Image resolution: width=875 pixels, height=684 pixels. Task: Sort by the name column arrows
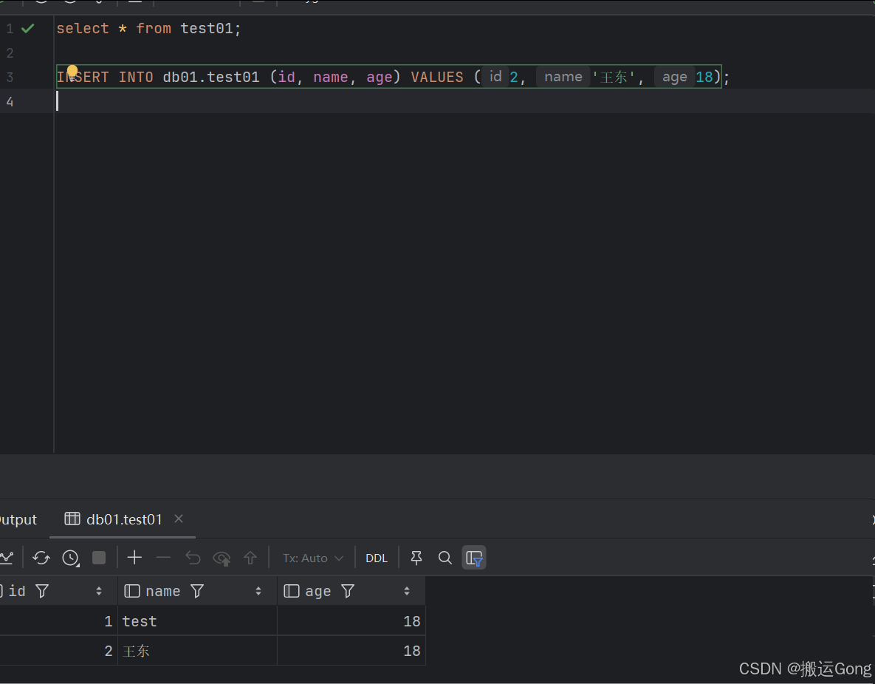[258, 592]
